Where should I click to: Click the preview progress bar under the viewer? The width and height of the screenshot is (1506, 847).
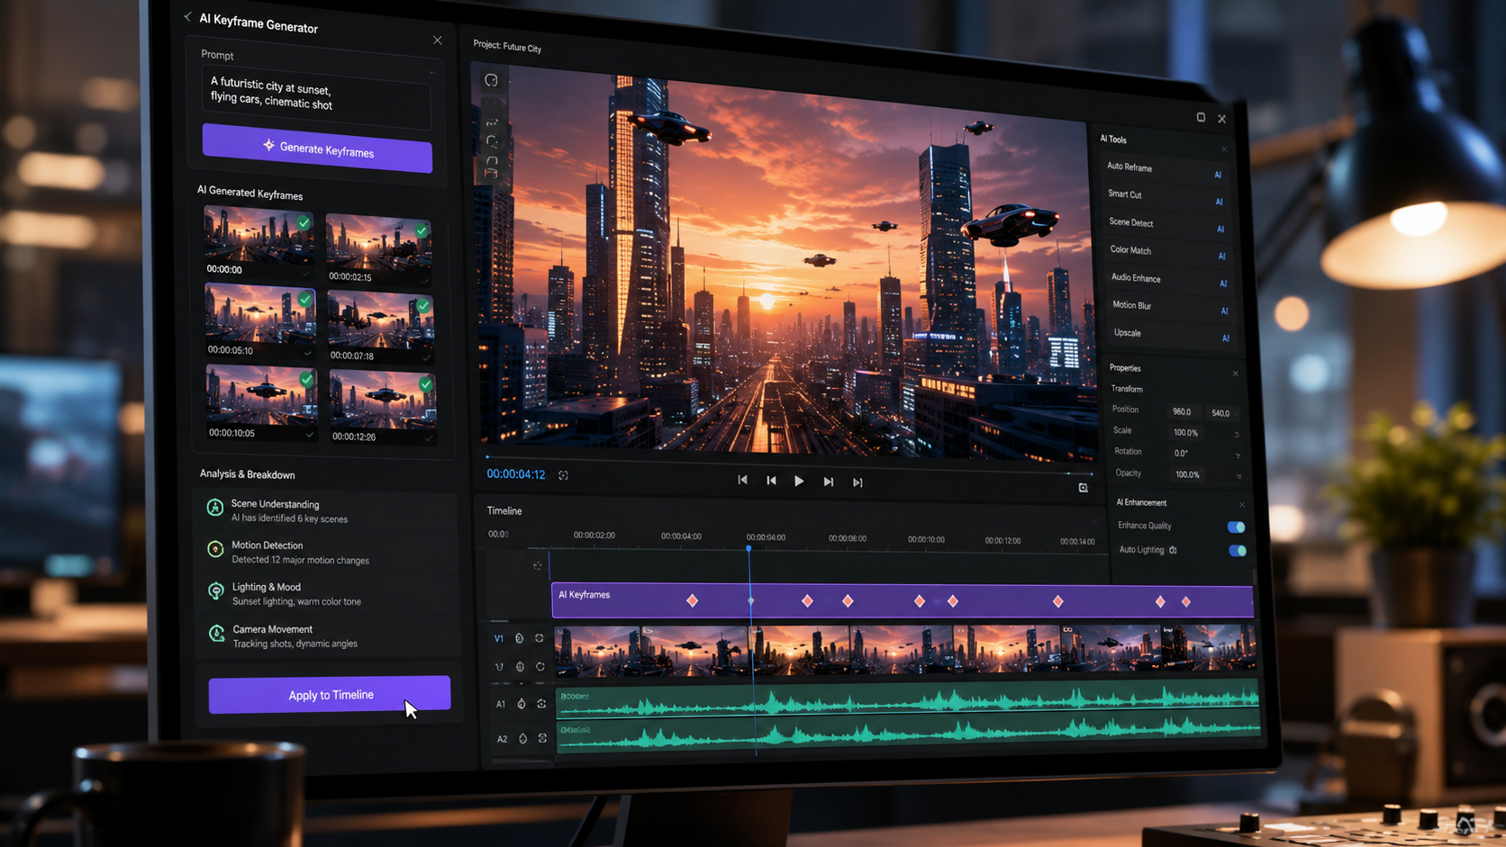pyautogui.click(x=789, y=464)
